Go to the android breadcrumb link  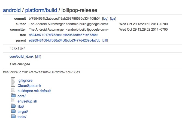(x=12, y=10)
